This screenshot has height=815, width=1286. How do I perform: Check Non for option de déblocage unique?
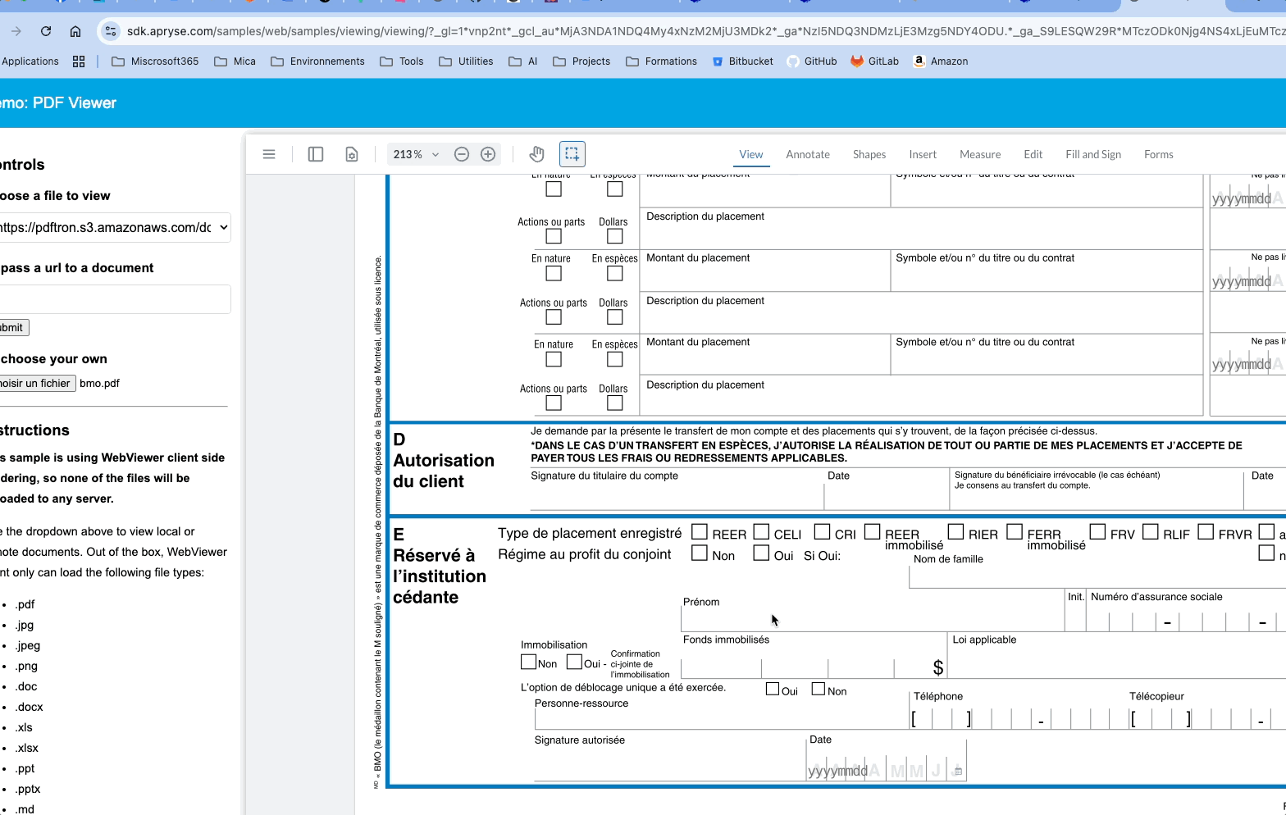coord(819,689)
